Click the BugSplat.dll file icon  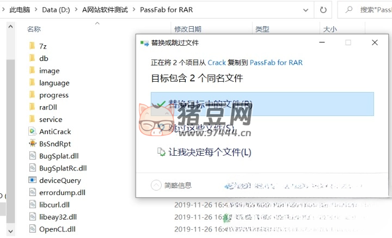click(33, 156)
